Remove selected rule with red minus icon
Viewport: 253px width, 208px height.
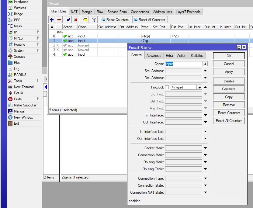(x=59, y=20)
